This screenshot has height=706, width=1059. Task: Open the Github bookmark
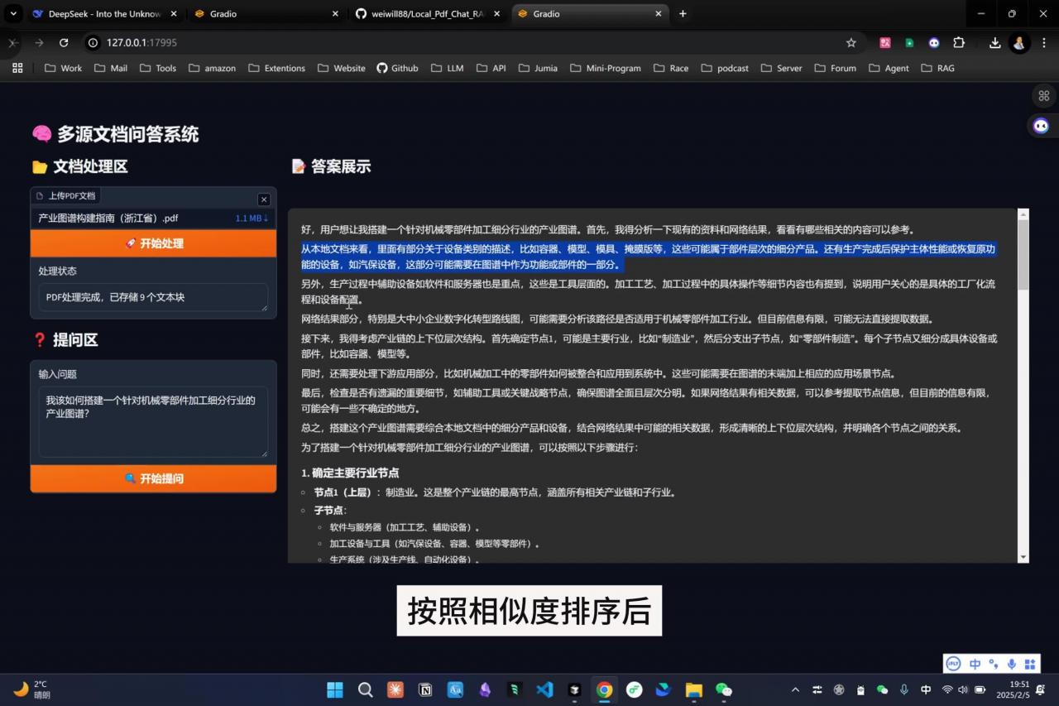tap(397, 68)
